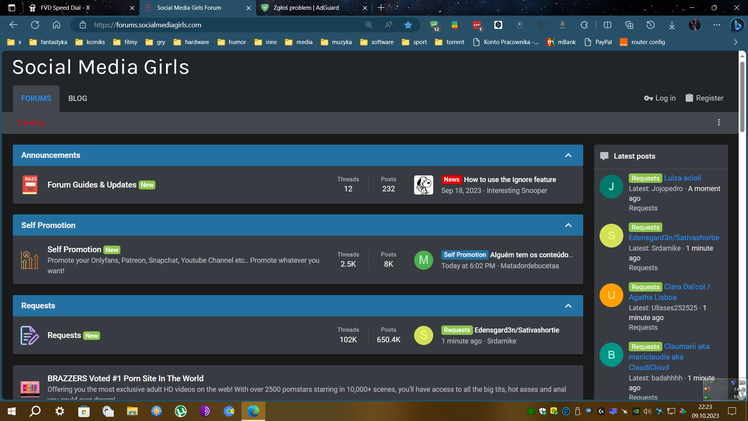Collapse the Requests category section

[x=568, y=306]
